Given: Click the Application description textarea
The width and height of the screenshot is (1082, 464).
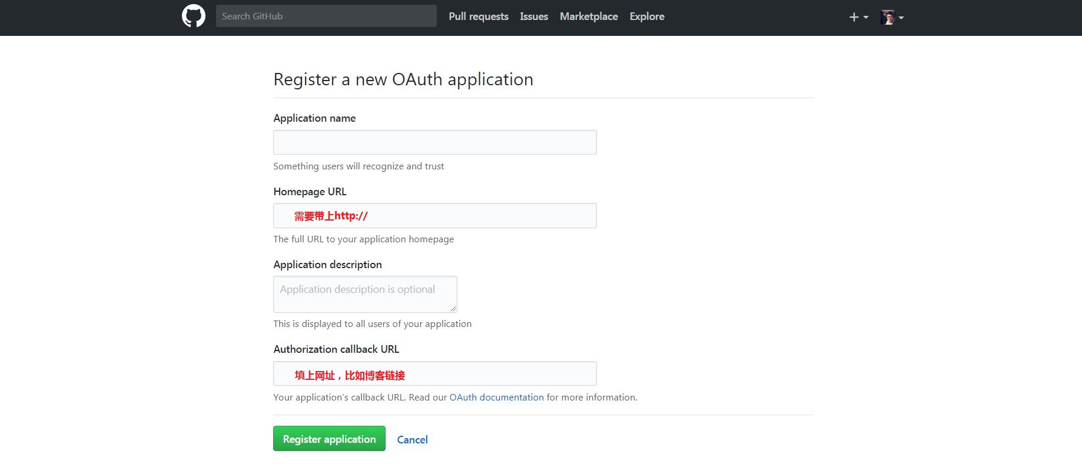Looking at the screenshot, I should 365,294.
